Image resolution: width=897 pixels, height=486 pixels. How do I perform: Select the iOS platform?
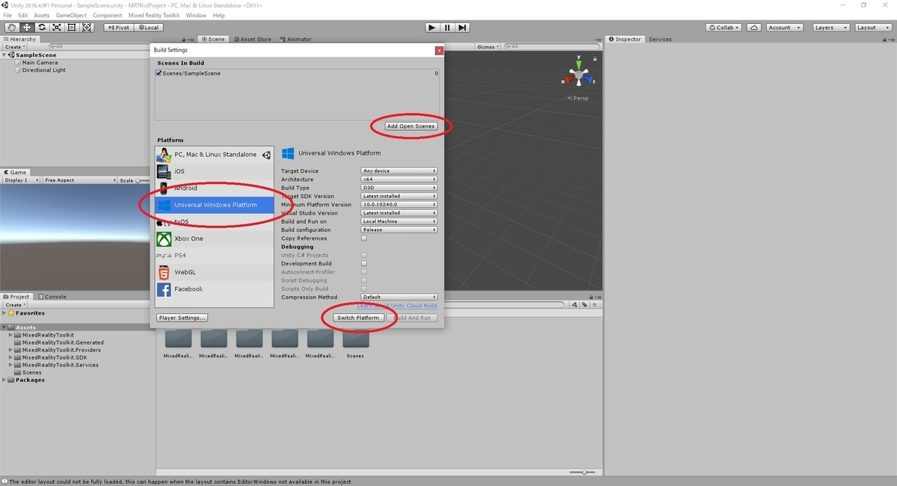tap(215, 171)
